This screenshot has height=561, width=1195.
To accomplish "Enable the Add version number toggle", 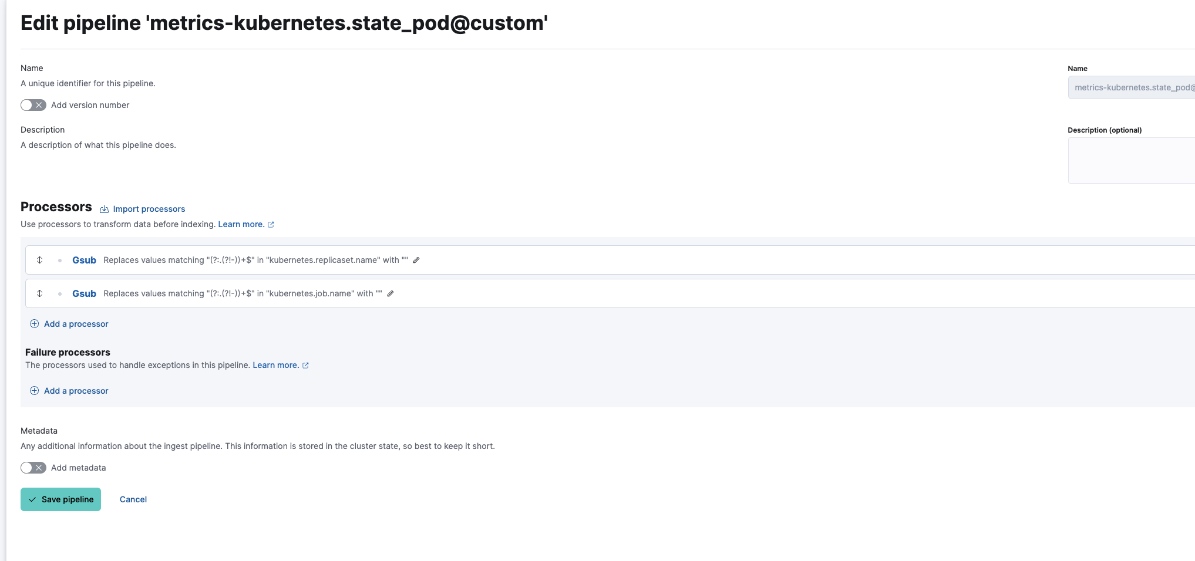I will [33, 104].
